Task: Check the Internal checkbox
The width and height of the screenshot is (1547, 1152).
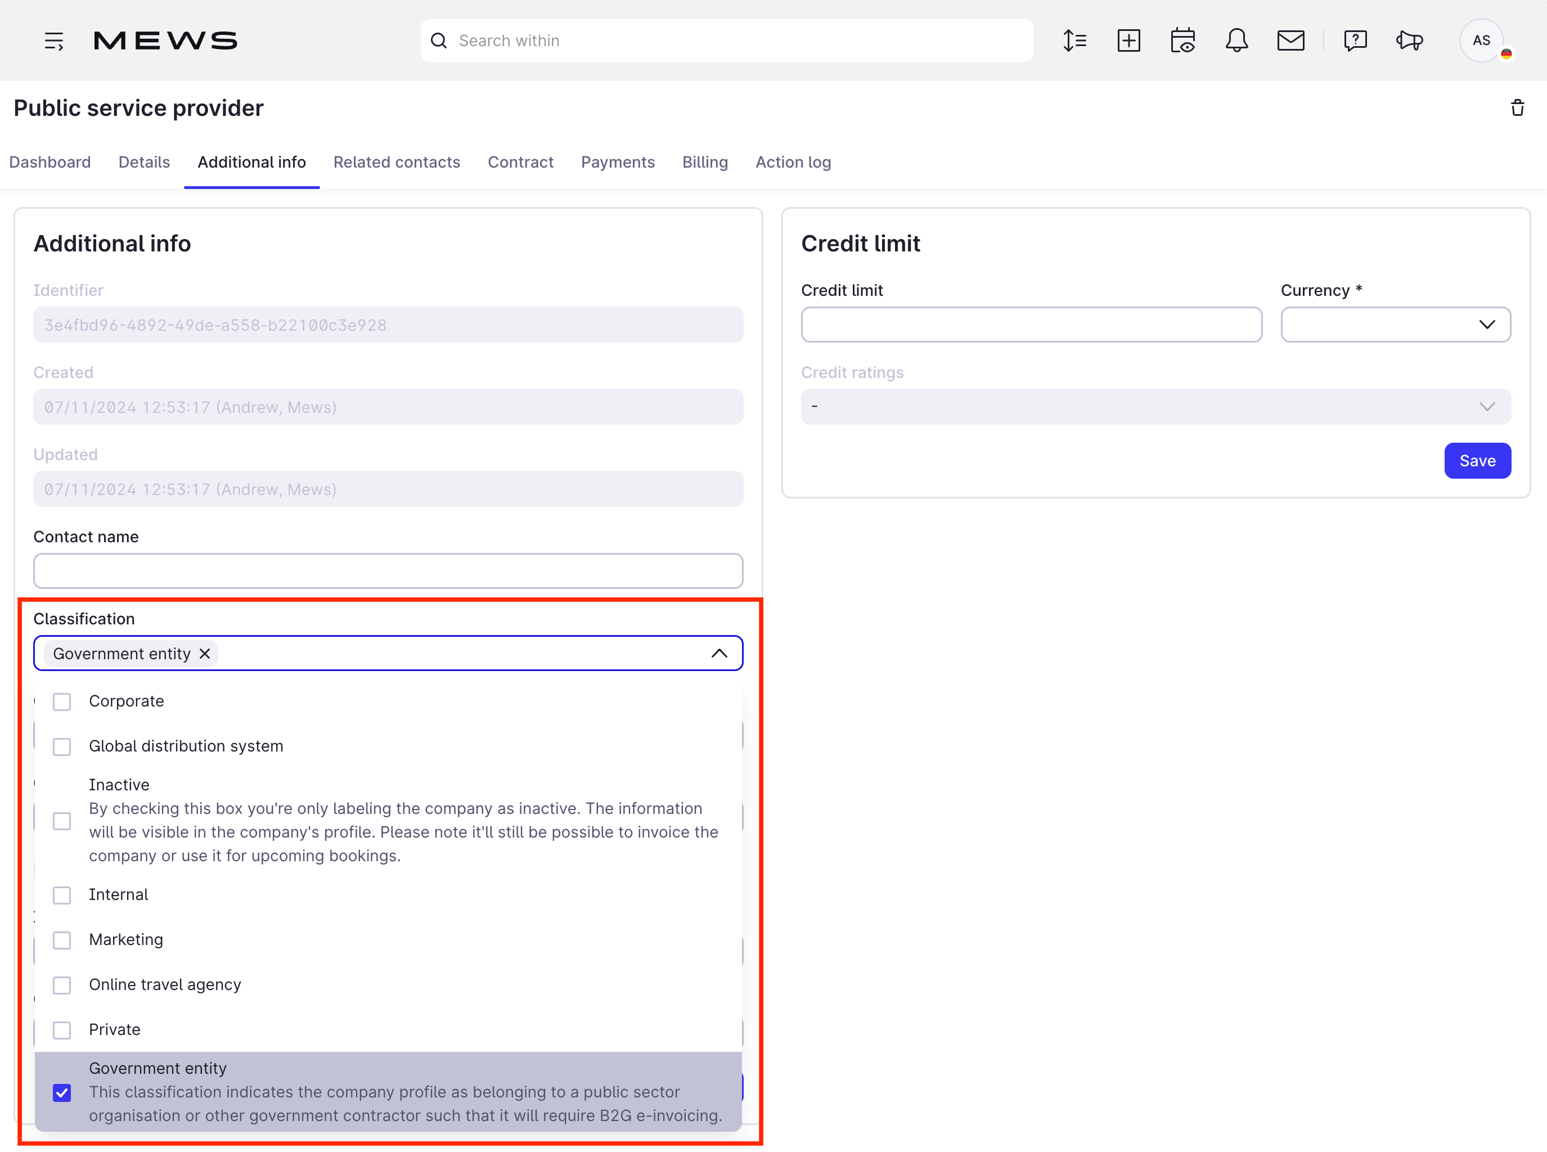Action: pos(62,895)
